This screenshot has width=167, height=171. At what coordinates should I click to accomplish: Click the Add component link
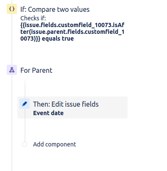pyautogui.click(x=55, y=144)
